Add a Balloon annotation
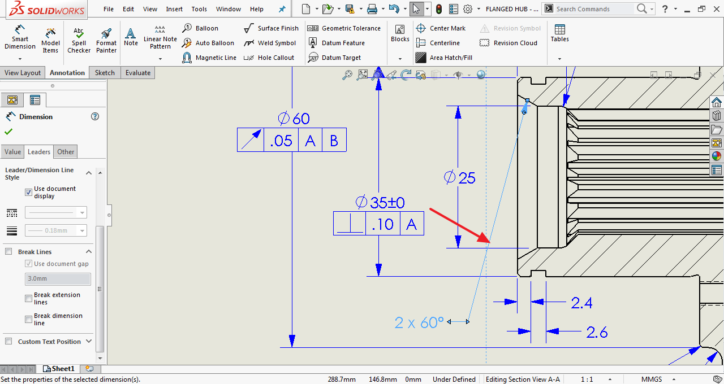 point(200,28)
